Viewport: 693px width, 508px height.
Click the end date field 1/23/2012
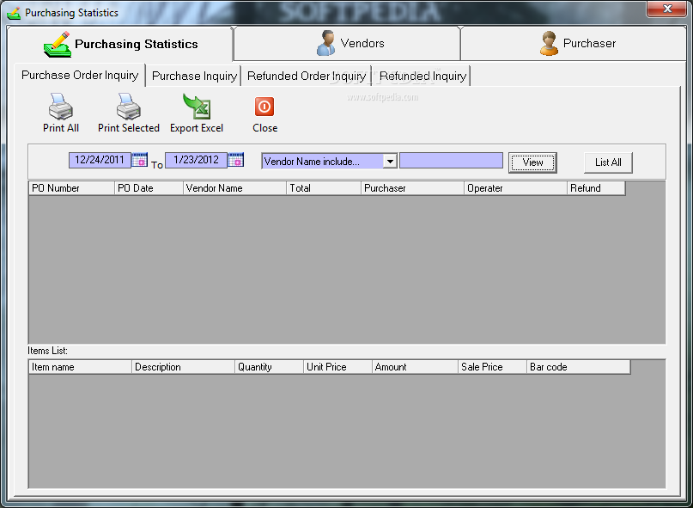[197, 160]
